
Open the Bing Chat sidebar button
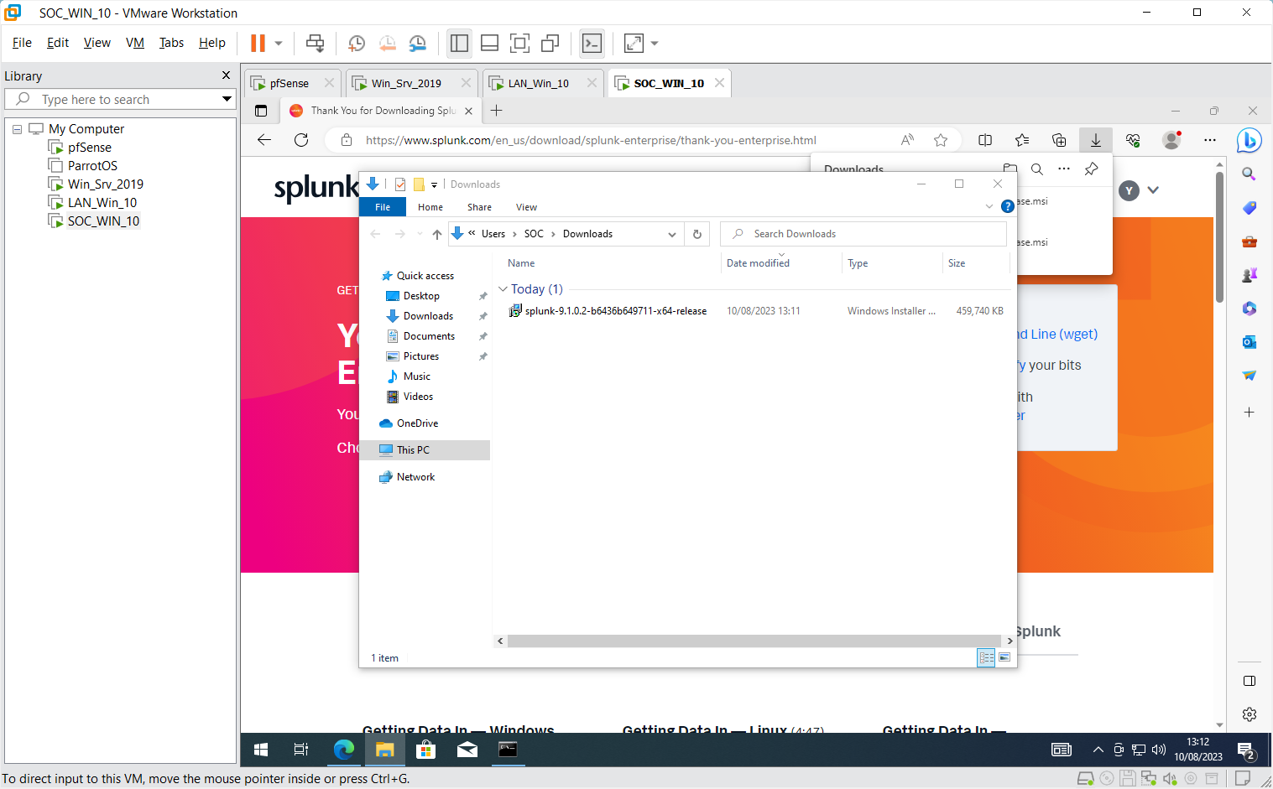1249,140
